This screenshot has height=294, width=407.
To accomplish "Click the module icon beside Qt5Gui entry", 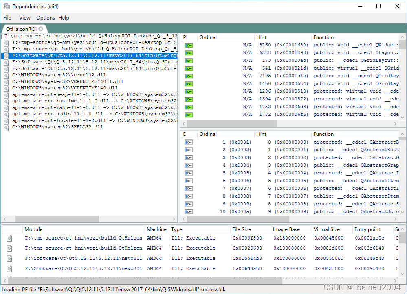I will pos(7,63).
